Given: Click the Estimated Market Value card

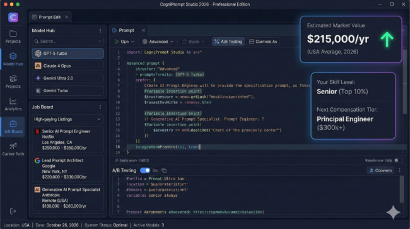Looking at the screenshot, I should (351, 39).
